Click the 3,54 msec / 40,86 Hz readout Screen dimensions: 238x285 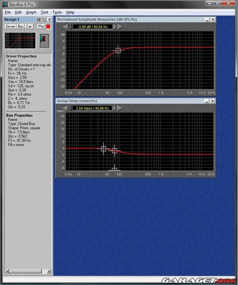(92, 108)
